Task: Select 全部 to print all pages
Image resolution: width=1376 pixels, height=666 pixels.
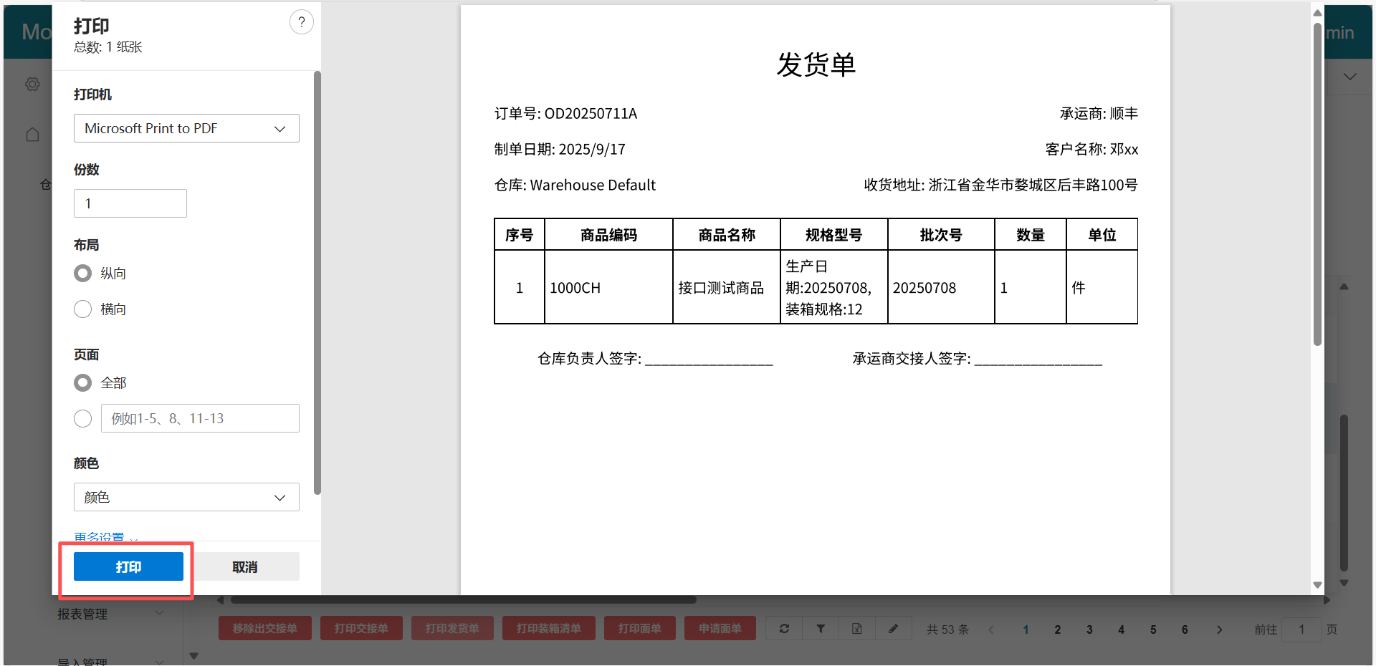Action: coord(82,382)
